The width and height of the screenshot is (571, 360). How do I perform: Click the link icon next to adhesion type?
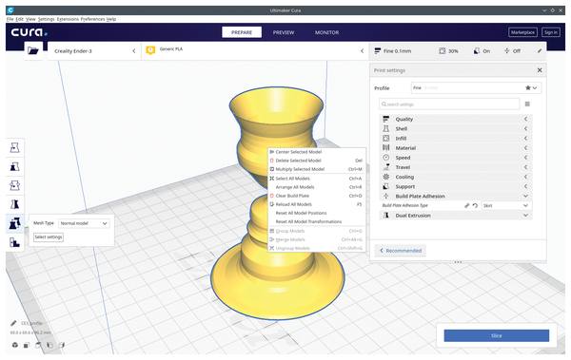point(467,206)
